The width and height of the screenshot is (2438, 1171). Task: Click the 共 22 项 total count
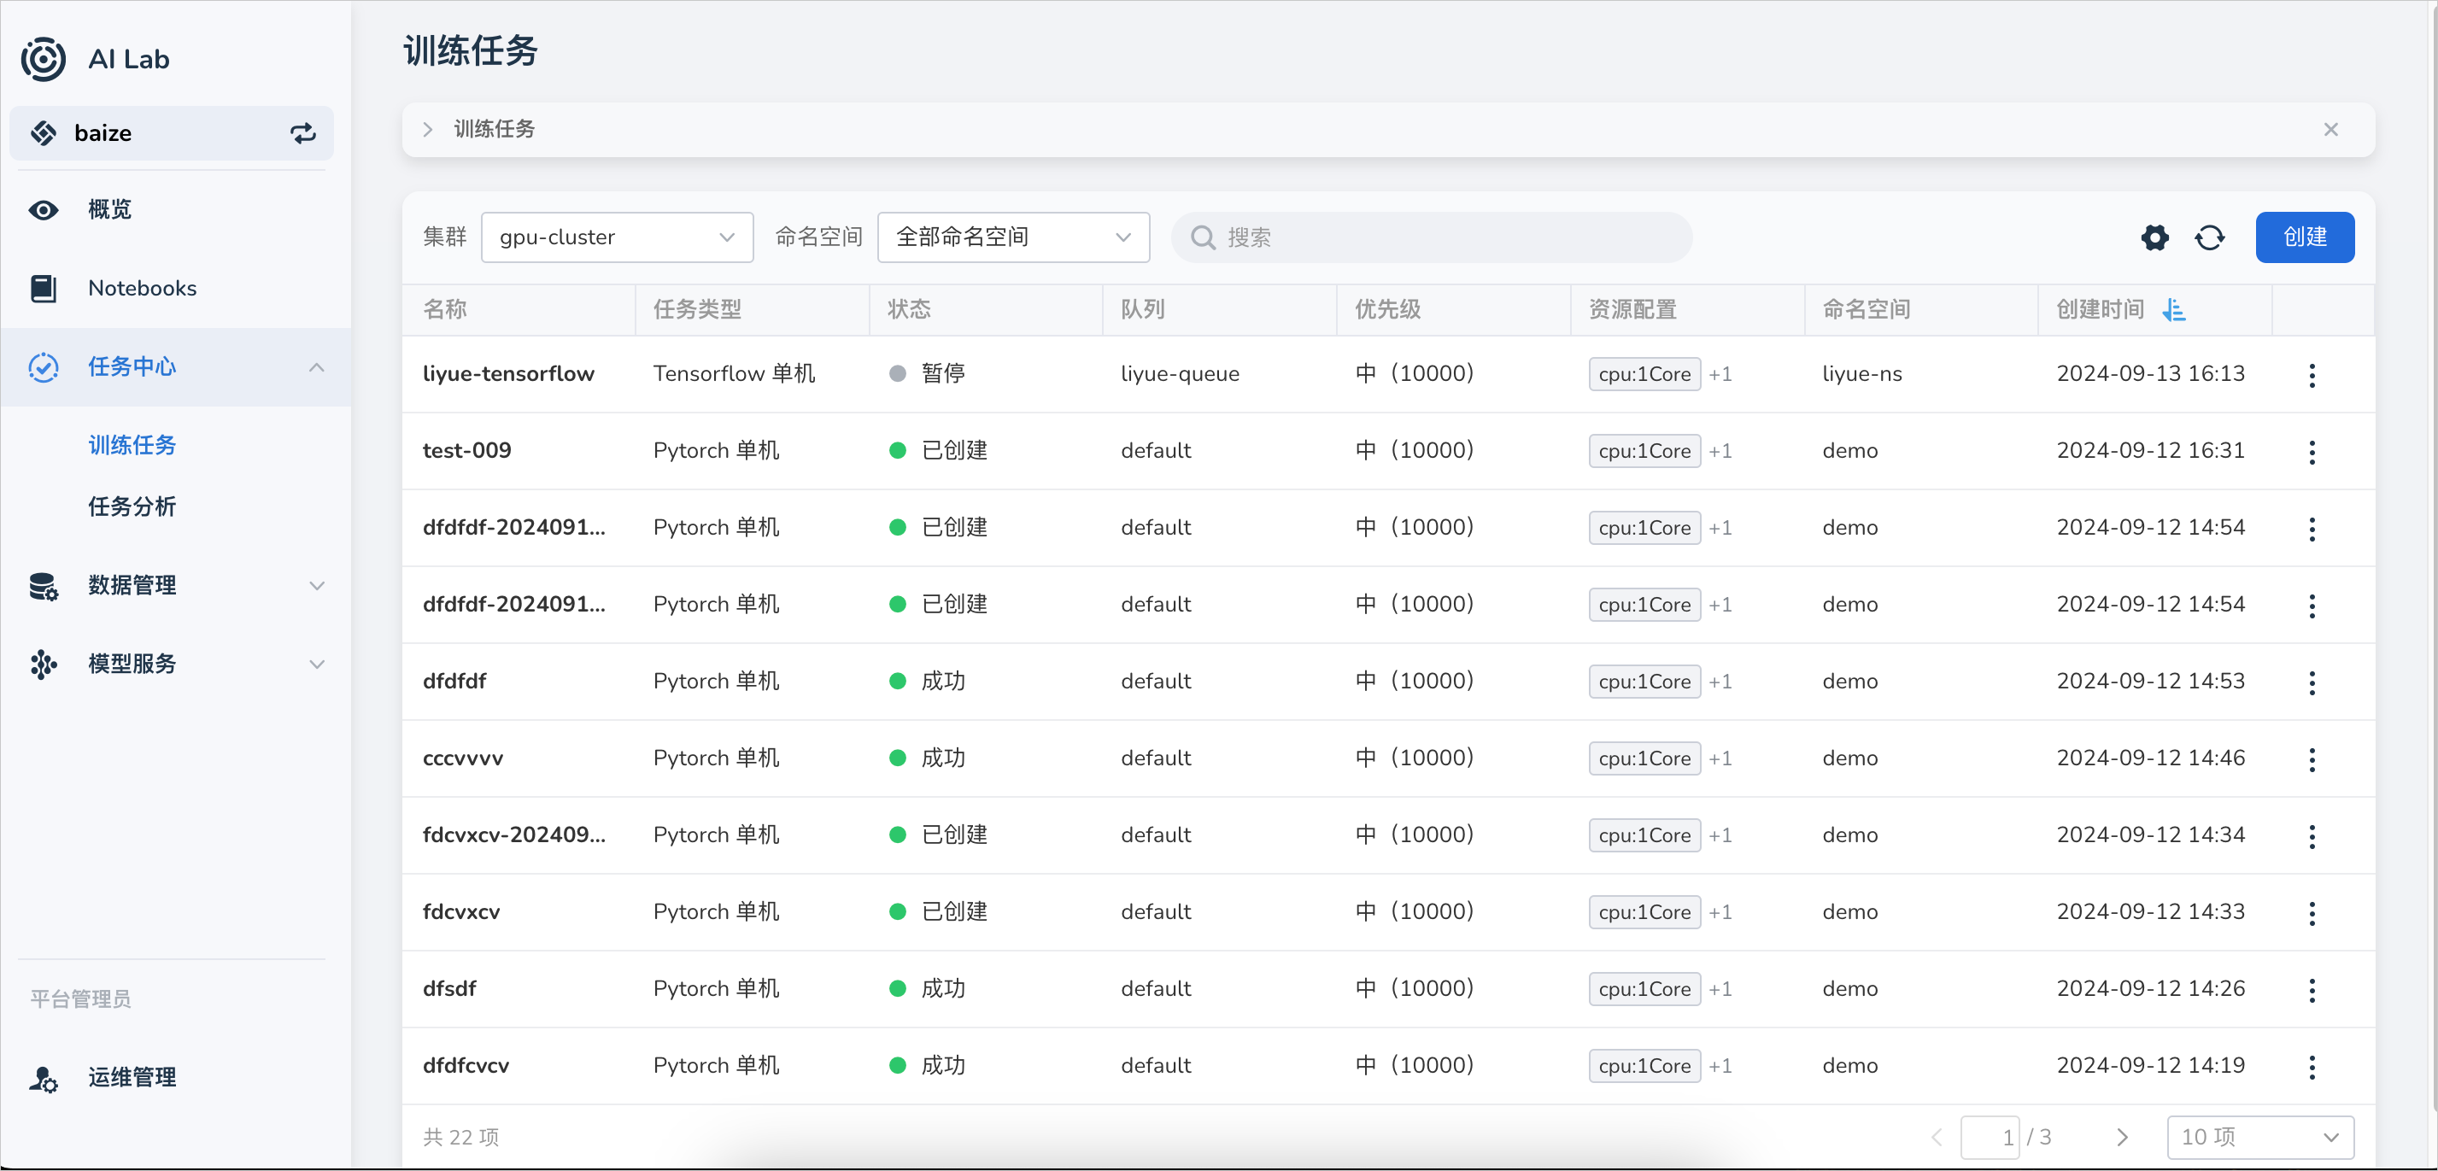pos(461,1137)
